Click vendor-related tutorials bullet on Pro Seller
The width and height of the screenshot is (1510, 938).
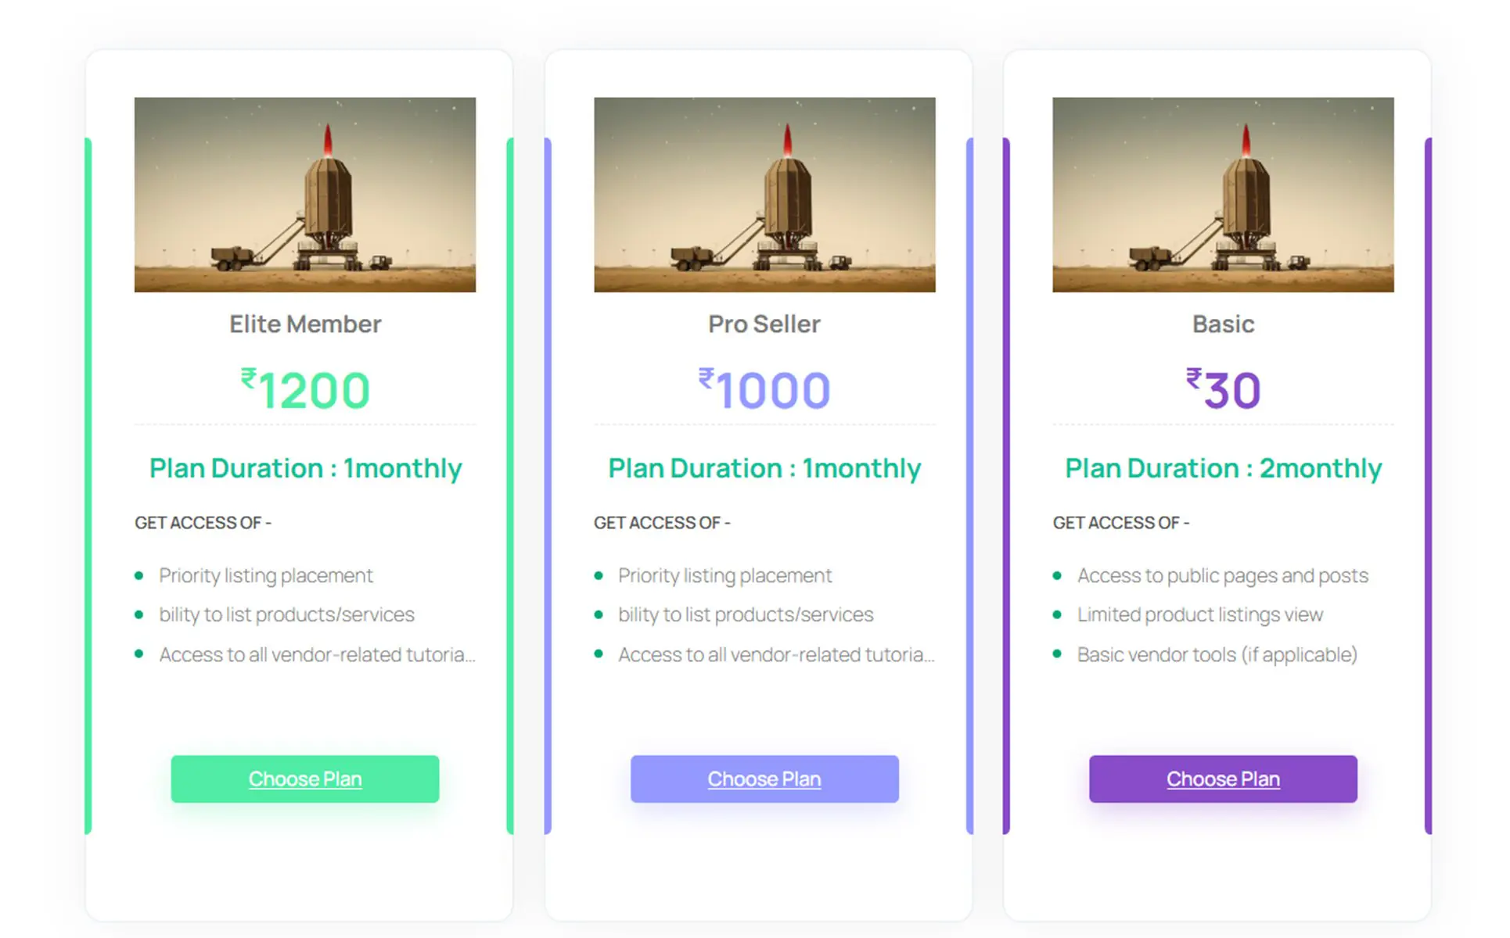pos(775,655)
